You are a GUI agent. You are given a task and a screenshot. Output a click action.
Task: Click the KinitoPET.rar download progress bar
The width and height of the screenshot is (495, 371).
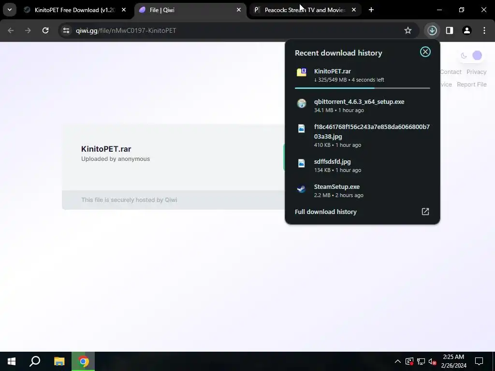point(363,88)
